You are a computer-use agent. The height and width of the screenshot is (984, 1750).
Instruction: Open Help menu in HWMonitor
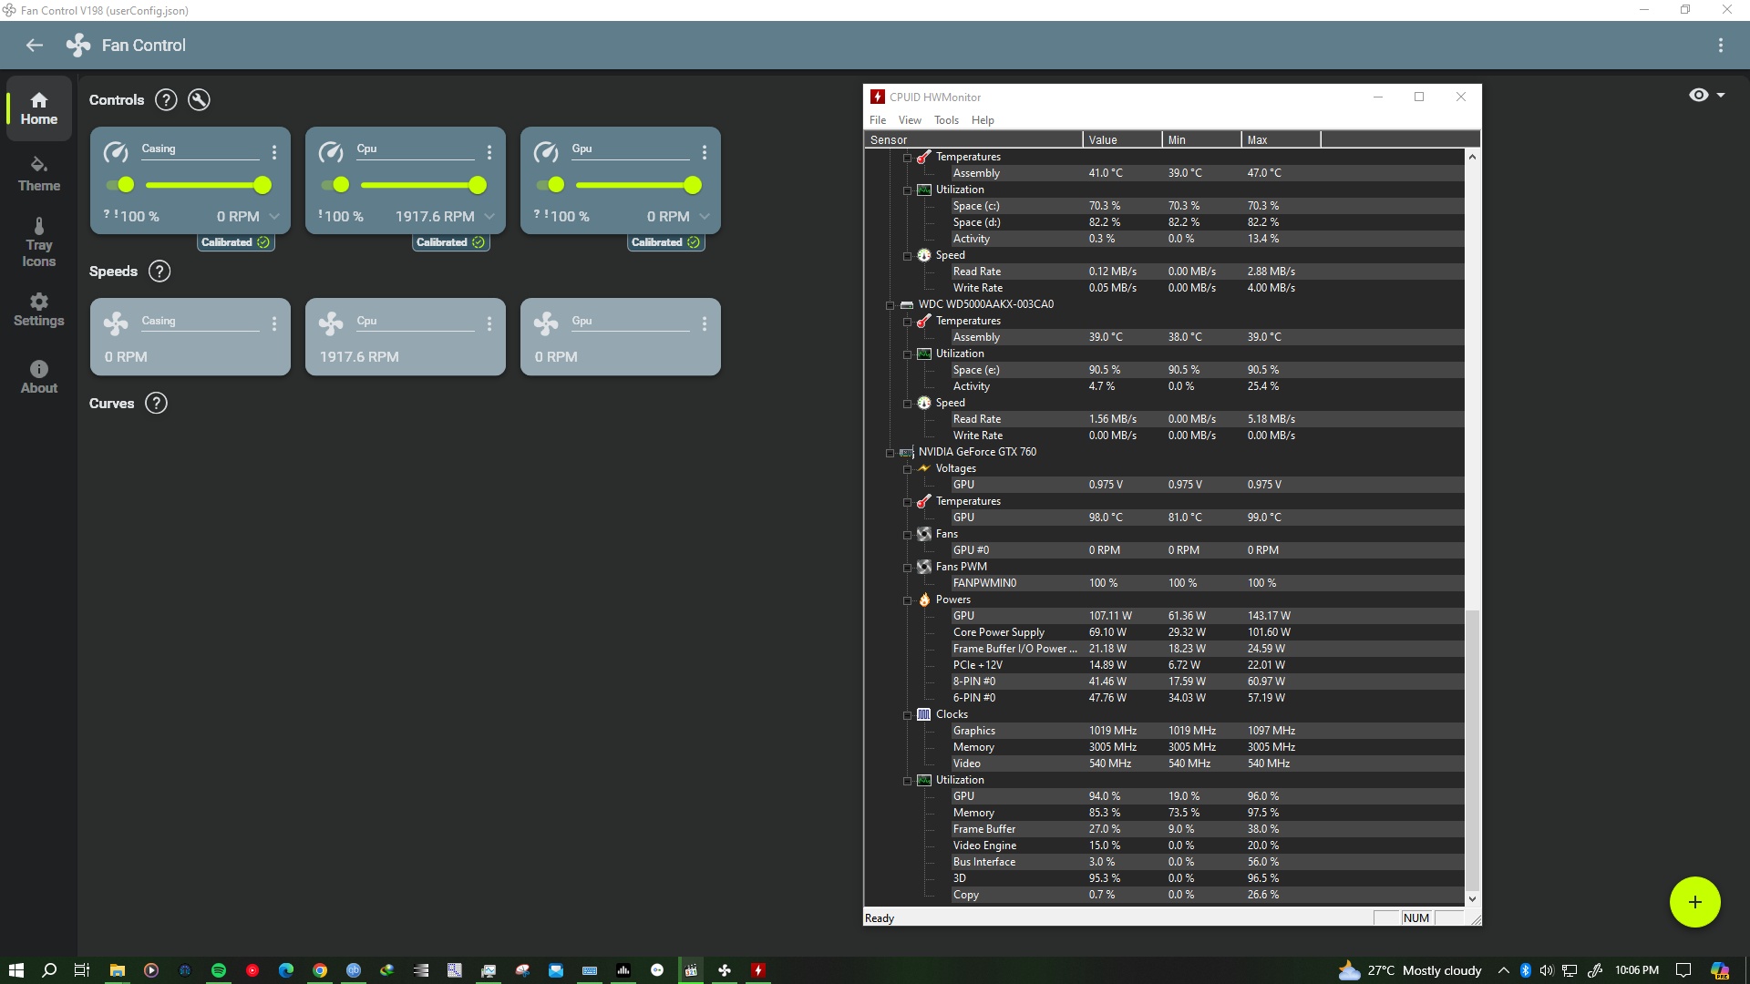[983, 120]
